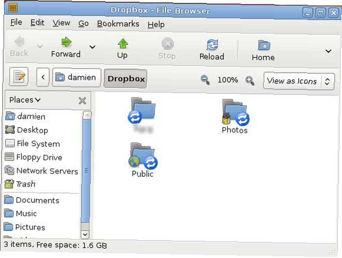Viewport: 342px width, 258px height.
Task: Click the Public folder name label
Action: [142, 174]
